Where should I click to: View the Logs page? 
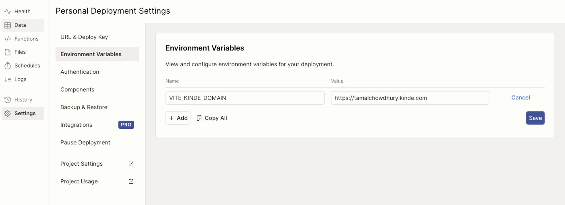click(x=23, y=79)
